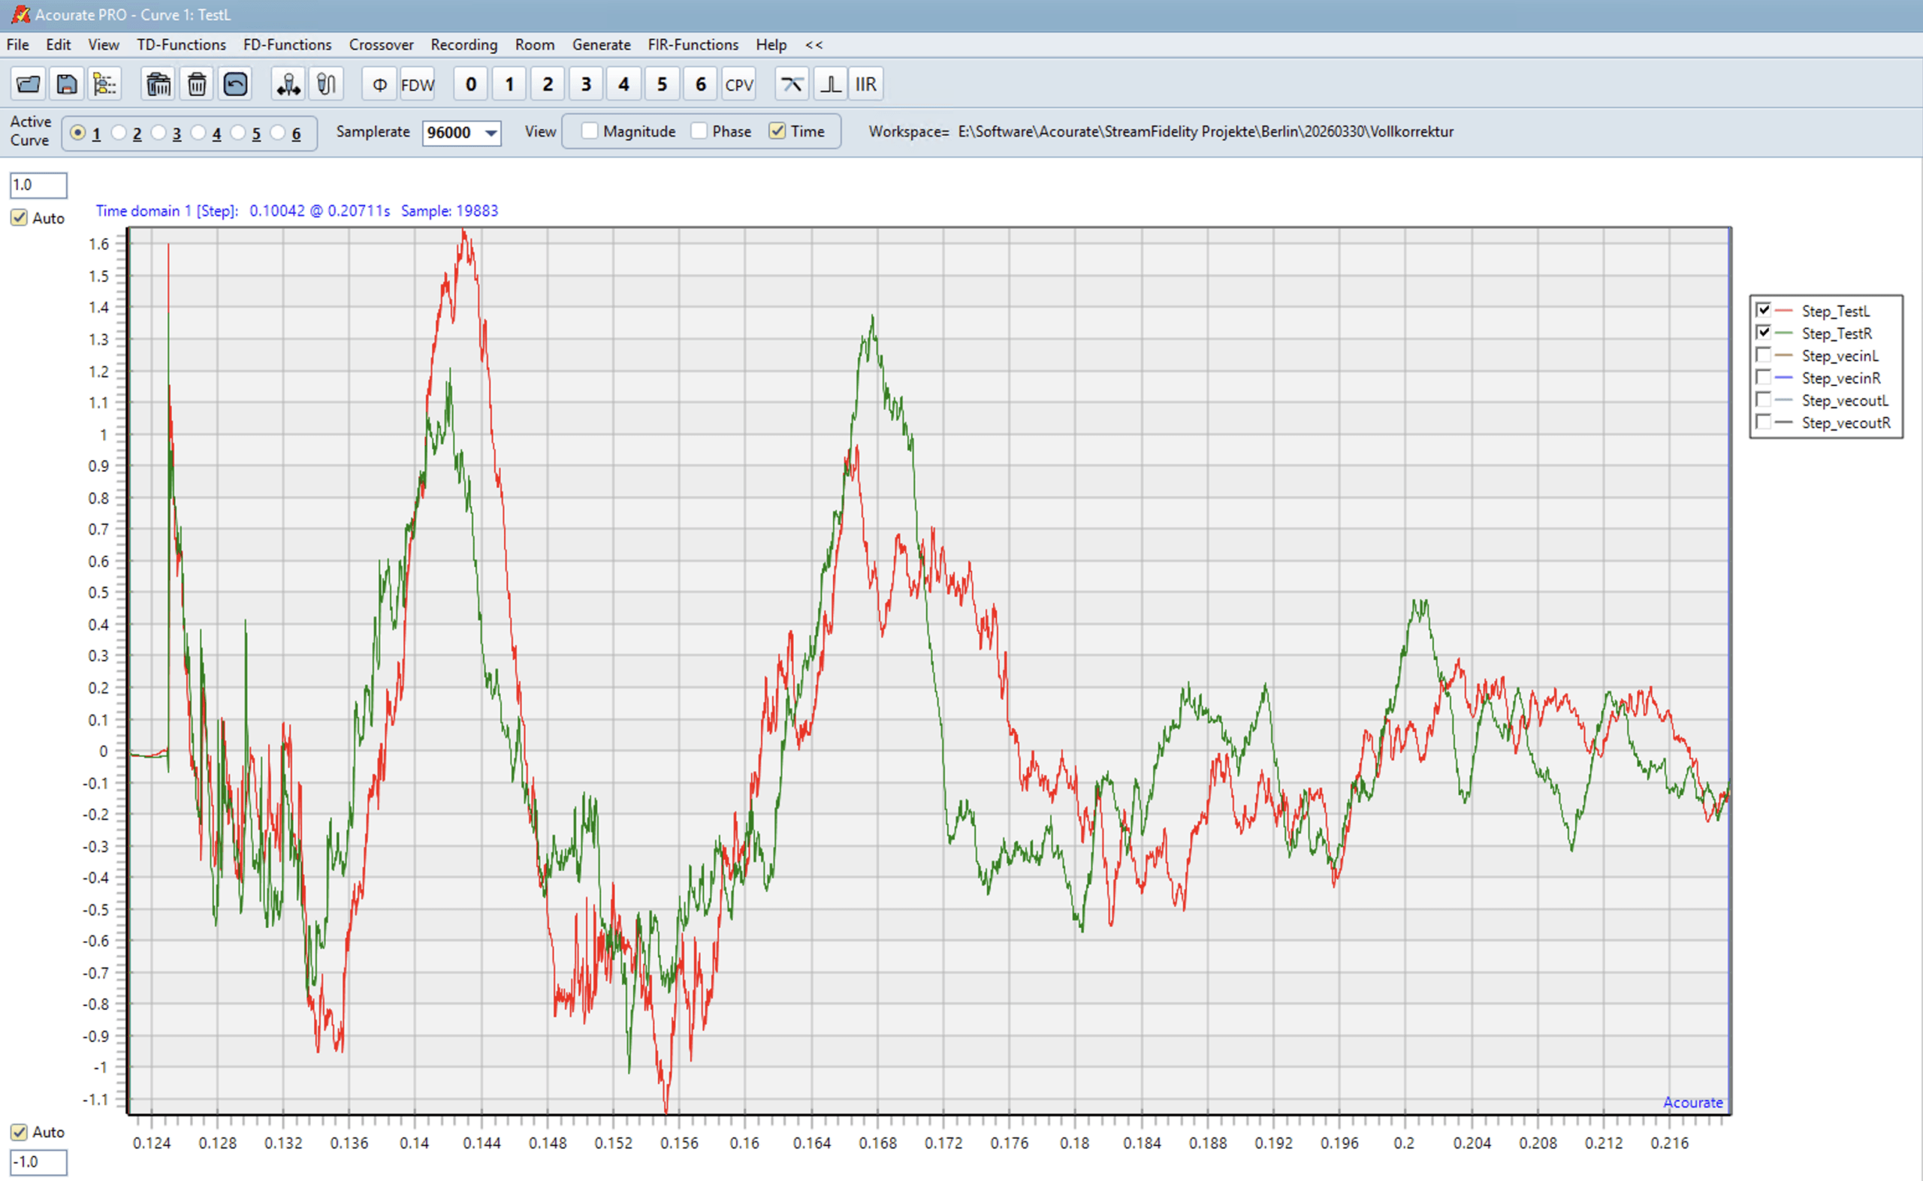This screenshot has height=1181, width=1923.
Task: Uncheck Step_TestR in the legend
Action: pos(1764,333)
